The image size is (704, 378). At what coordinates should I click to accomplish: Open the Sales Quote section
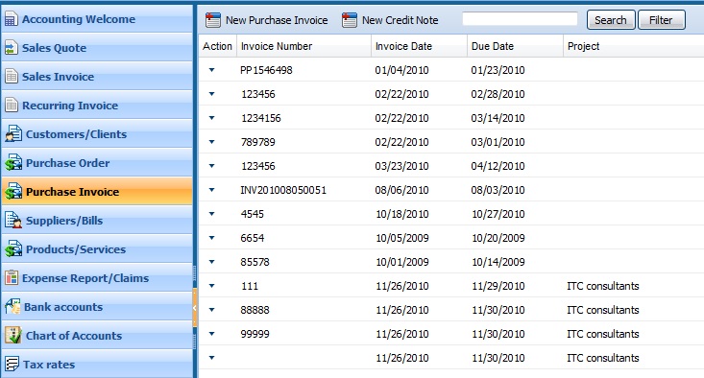(97, 48)
